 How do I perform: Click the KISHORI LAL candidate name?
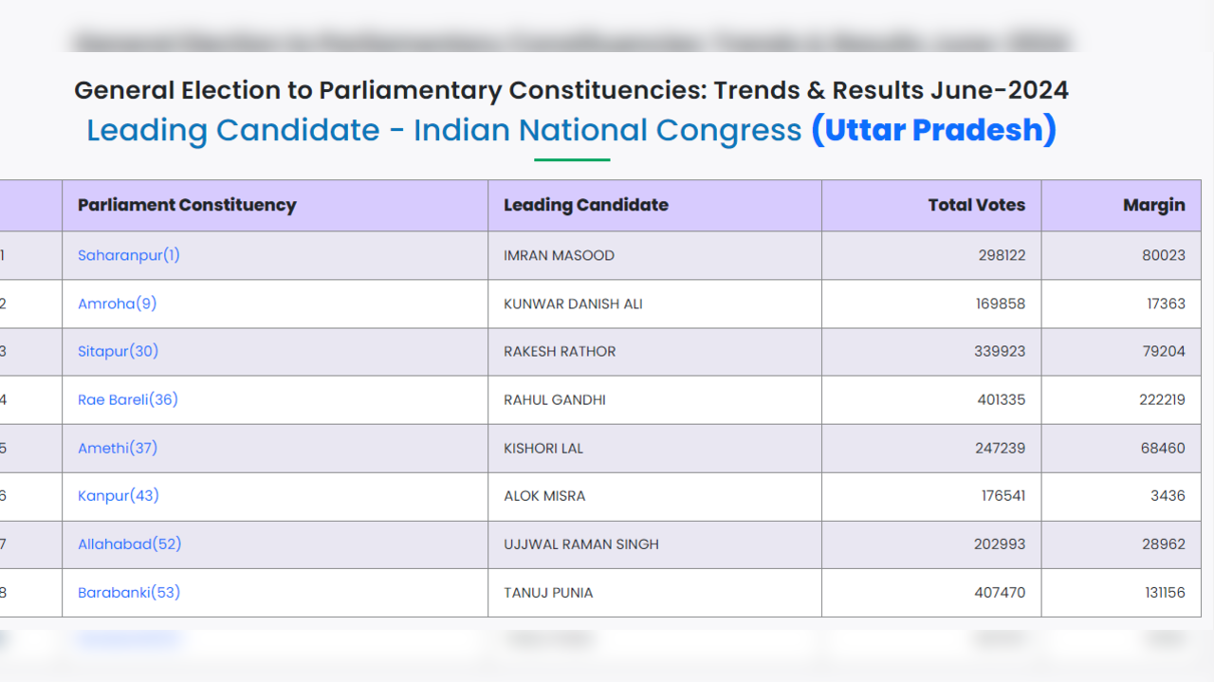[x=543, y=449]
